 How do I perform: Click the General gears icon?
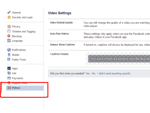(x=9, y=12)
